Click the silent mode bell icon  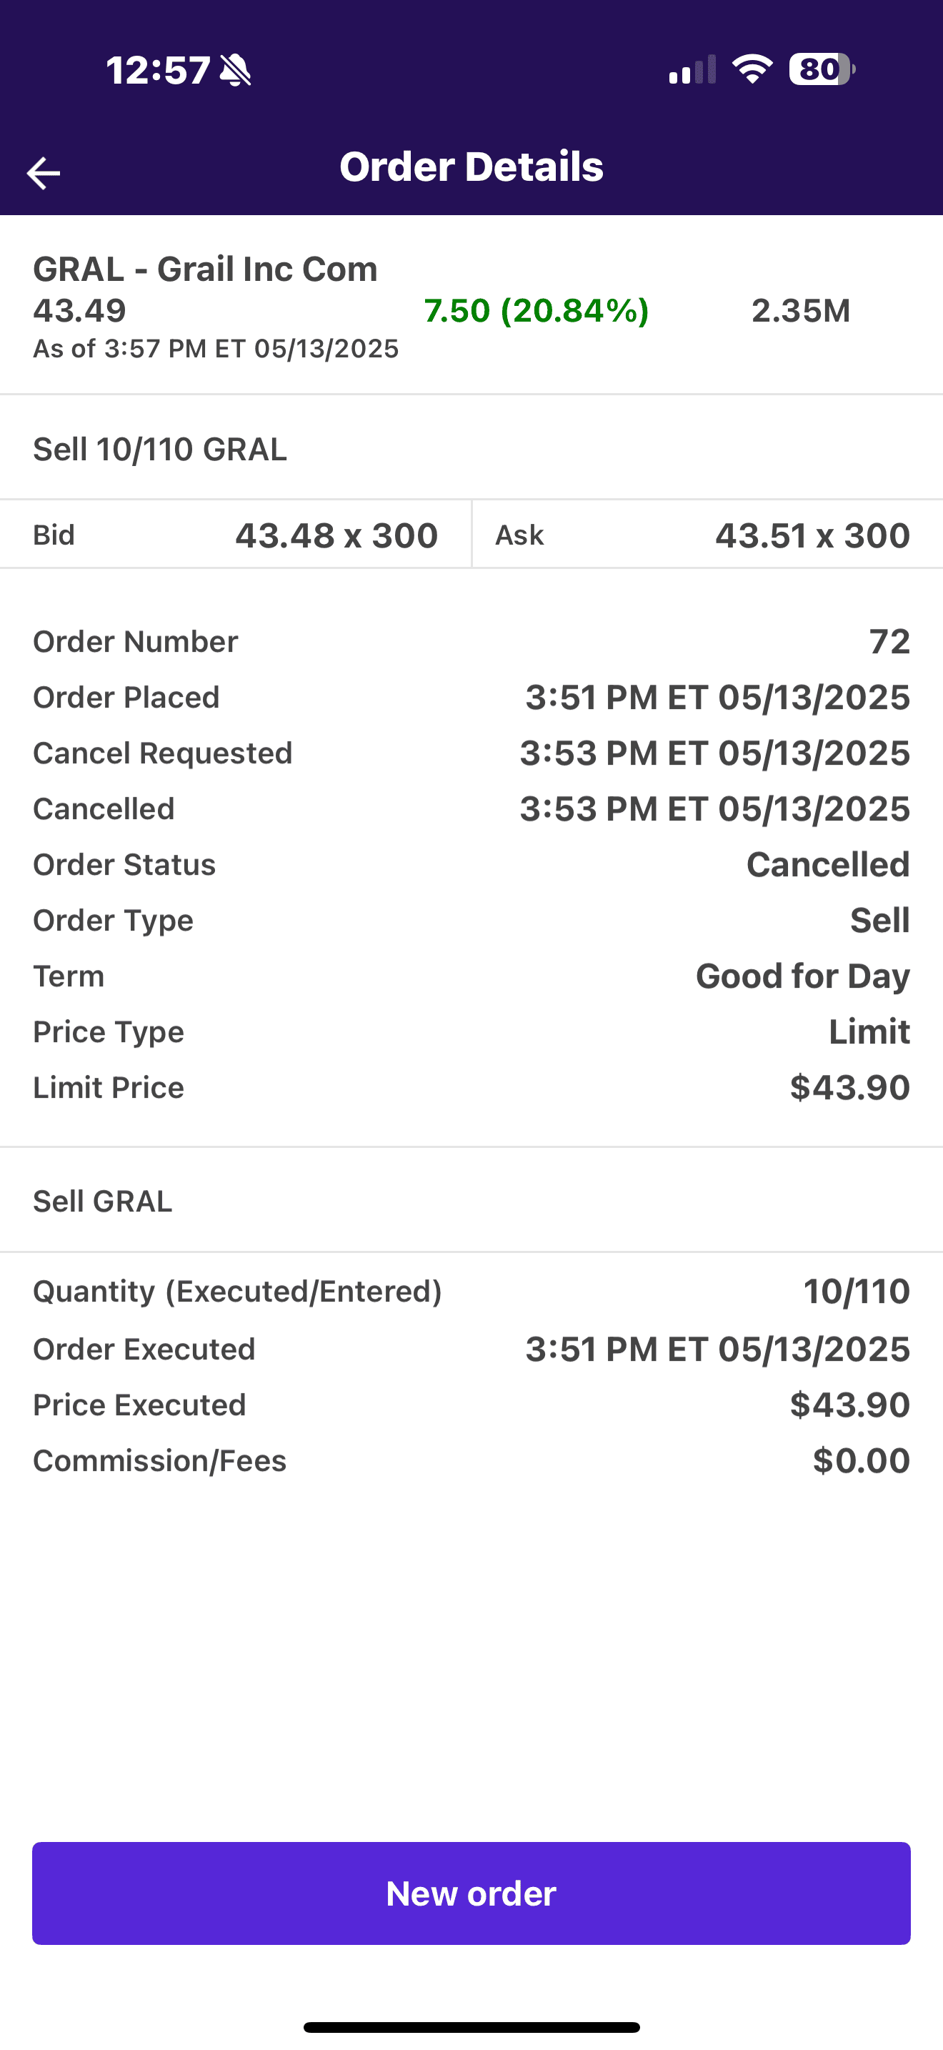click(x=235, y=70)
